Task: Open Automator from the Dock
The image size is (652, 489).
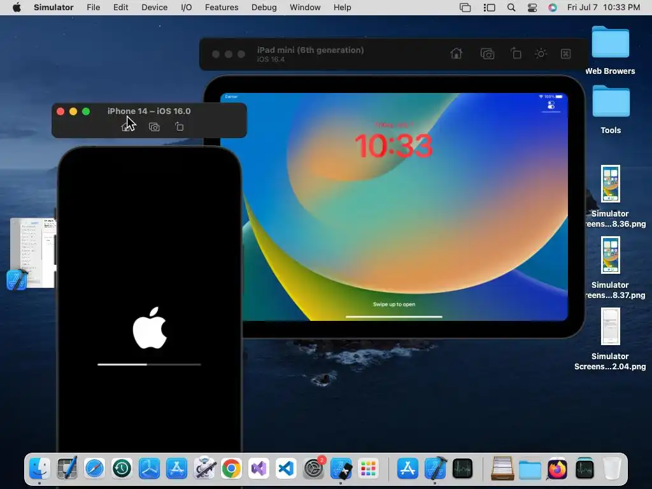Action: [x=204, y=469]
